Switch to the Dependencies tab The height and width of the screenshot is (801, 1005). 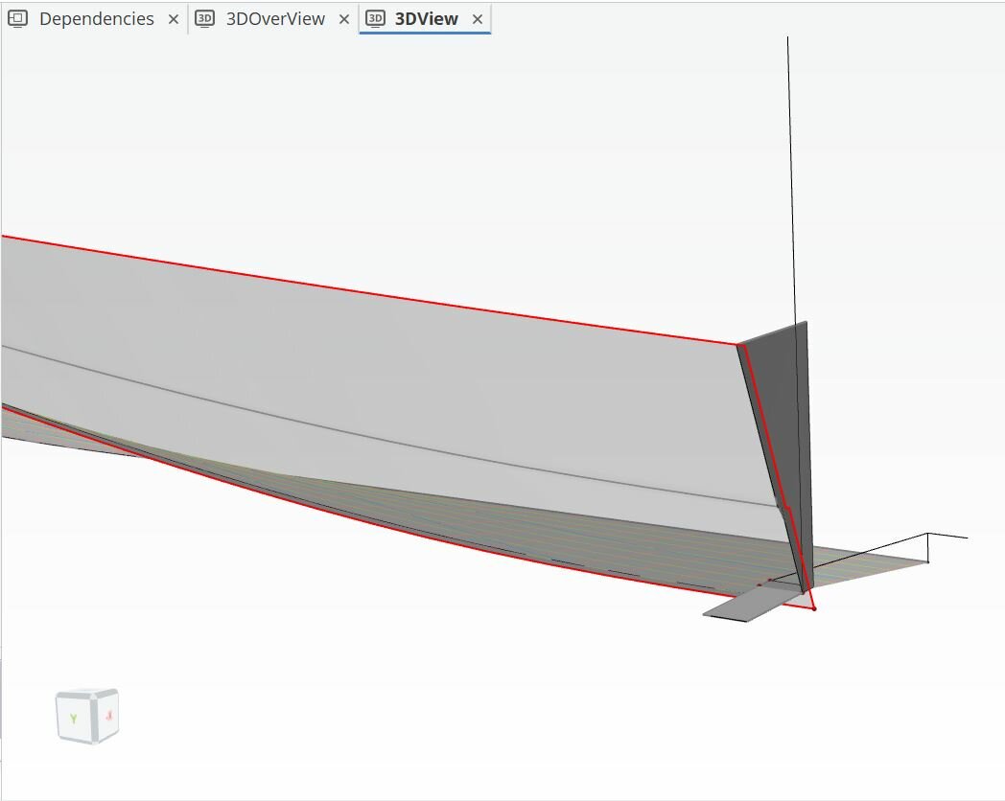pyautogui.click(x=96, y=19)
